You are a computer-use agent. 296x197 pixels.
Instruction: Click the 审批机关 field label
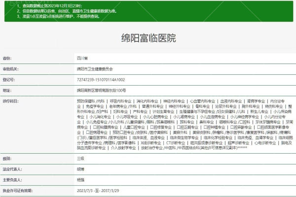(x=10, y=69)
